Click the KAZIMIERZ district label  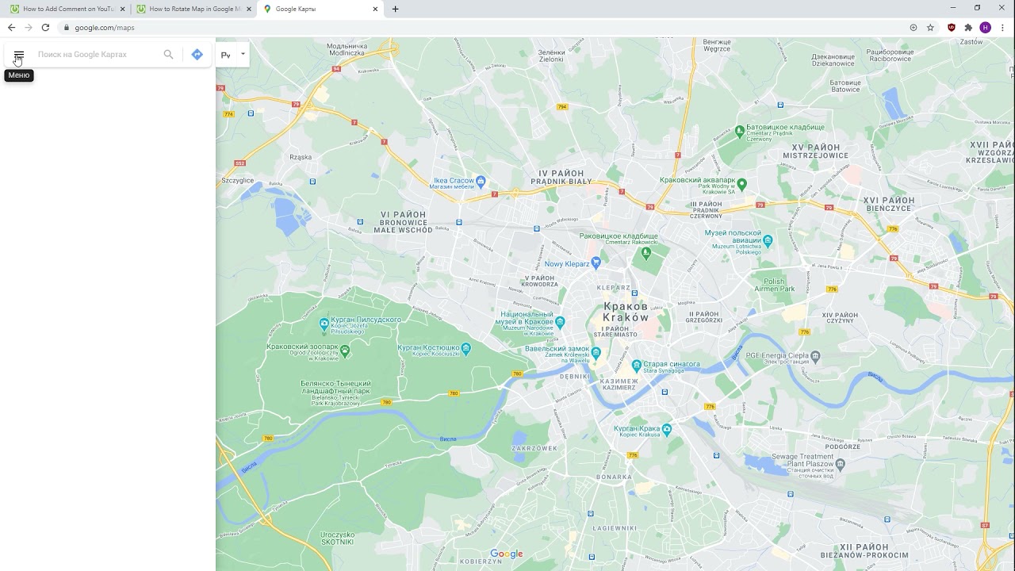(x=619, y=384)
